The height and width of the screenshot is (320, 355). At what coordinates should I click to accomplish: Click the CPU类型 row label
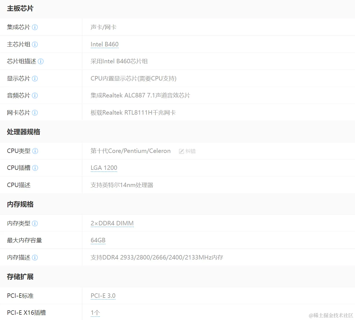coord(19,151)
